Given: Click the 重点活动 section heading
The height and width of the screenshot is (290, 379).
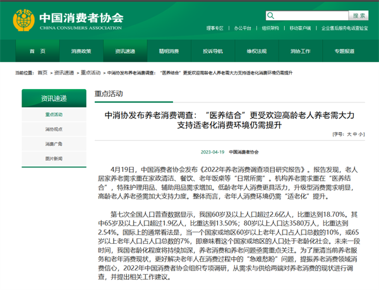Looking at the screenshot, I should click(109, 94).
